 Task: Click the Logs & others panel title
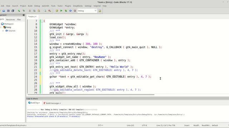click(32, 99)
